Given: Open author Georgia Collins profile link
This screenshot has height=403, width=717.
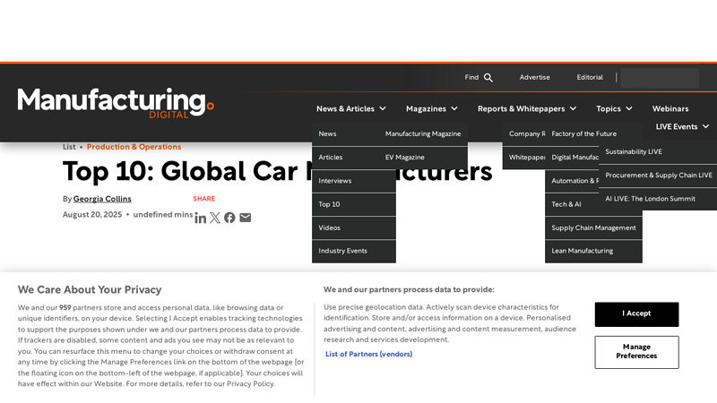Looking at the screenshot, I should (102, 199).
